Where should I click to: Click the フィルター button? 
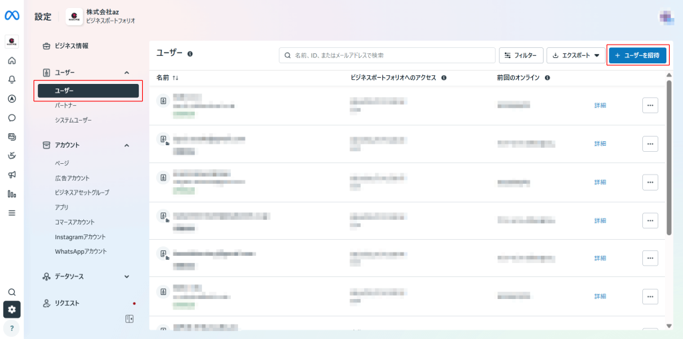click(521, 55)
